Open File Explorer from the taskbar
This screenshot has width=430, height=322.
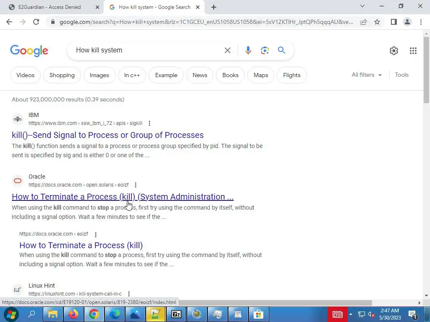click(x=53, y=314)
